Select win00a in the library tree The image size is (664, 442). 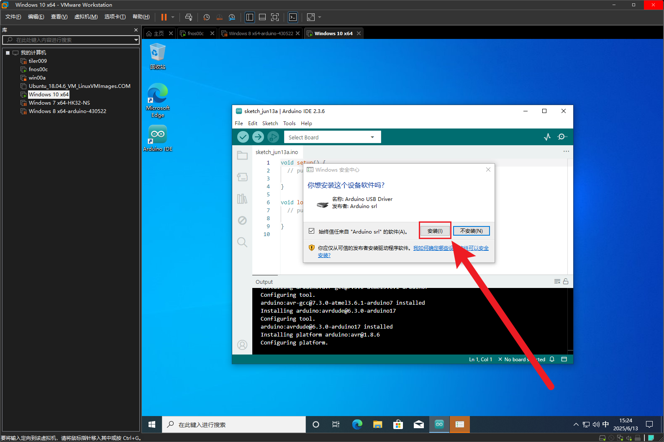point(37,78)
